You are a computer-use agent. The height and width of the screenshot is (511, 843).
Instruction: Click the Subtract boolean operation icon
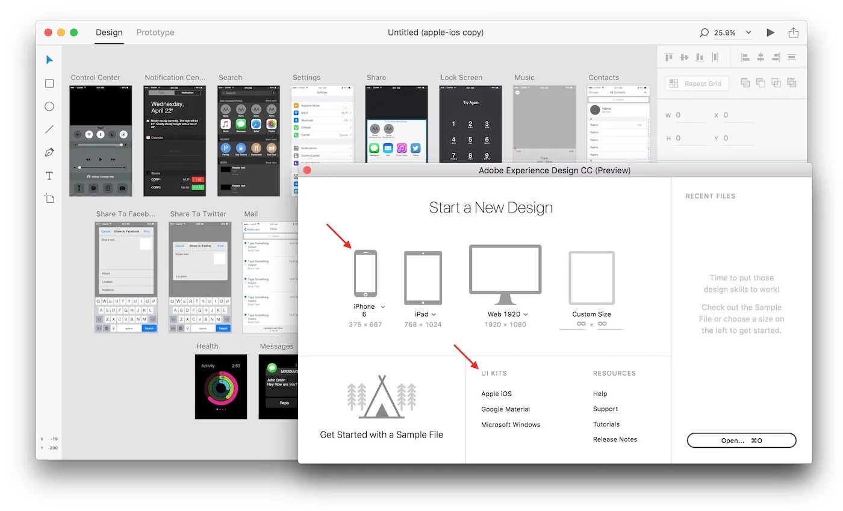pyautogui.click(x=761, y=83)
